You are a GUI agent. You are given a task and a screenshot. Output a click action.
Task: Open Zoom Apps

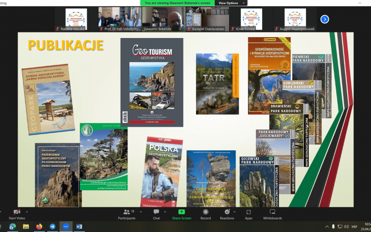point(249,214)
